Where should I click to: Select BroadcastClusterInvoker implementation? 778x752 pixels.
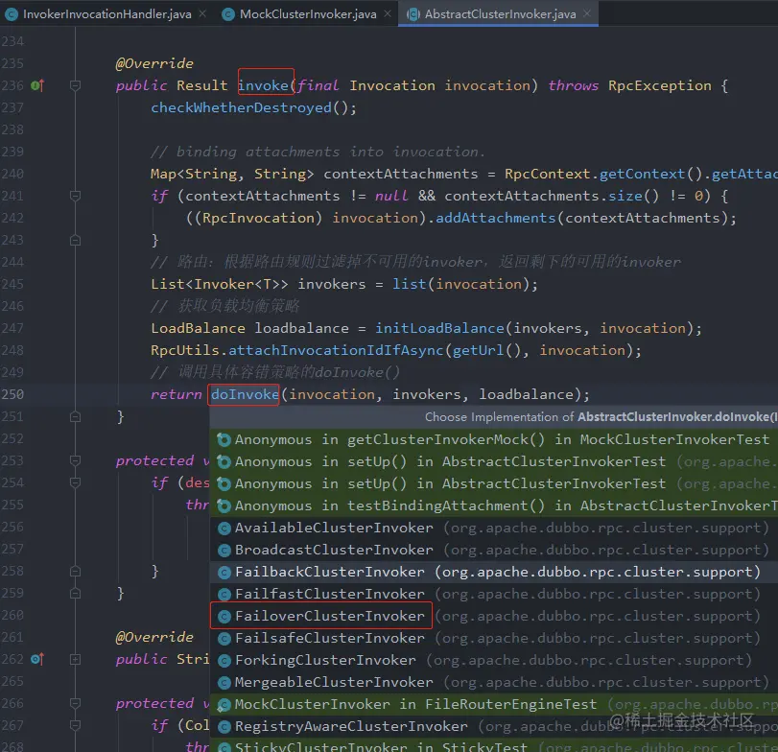pyautogui.click(x=494, y=550)
